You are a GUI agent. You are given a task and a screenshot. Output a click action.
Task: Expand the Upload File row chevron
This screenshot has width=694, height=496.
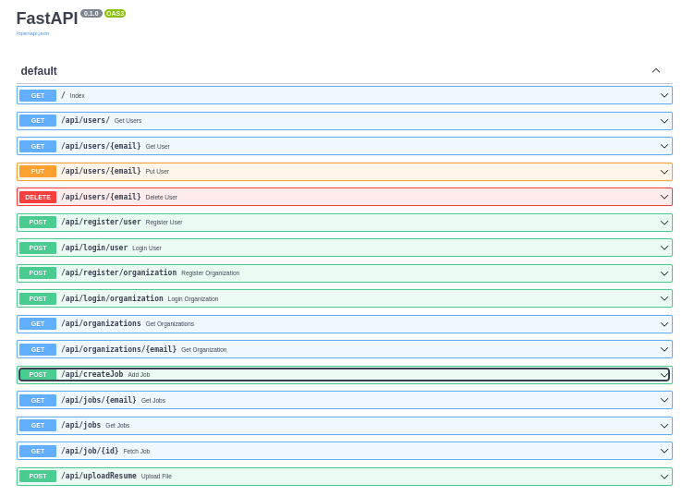pyautogui.click(x=664, y=477)
